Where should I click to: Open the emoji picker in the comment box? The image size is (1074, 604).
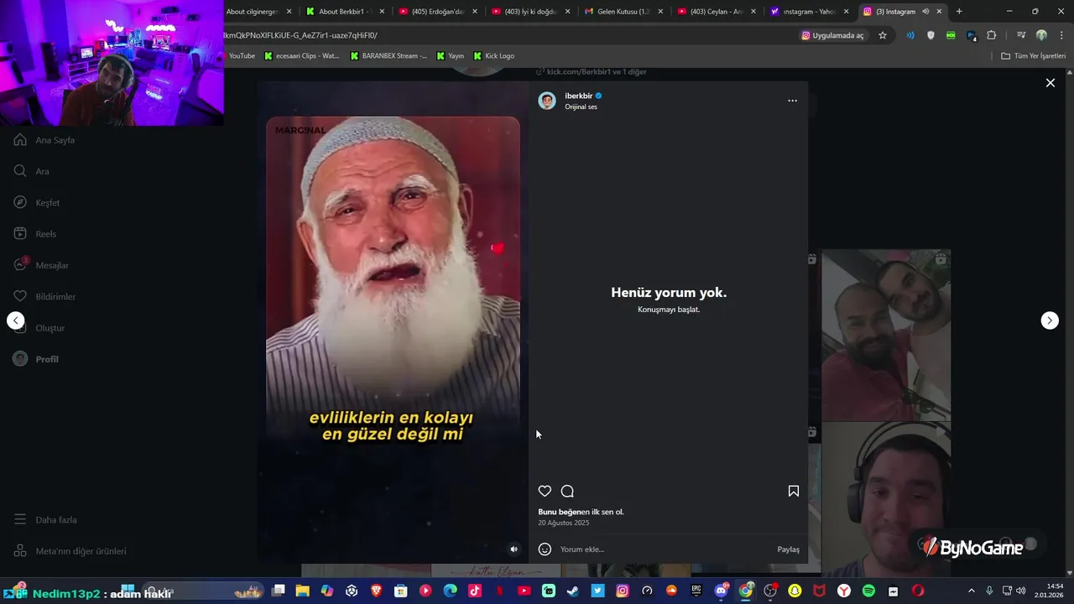[545, 549]
